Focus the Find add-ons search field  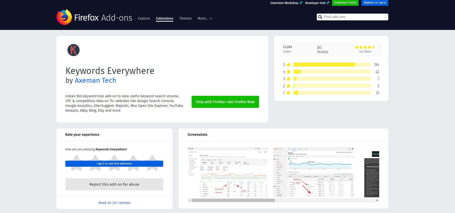click(x=352, y=17)
